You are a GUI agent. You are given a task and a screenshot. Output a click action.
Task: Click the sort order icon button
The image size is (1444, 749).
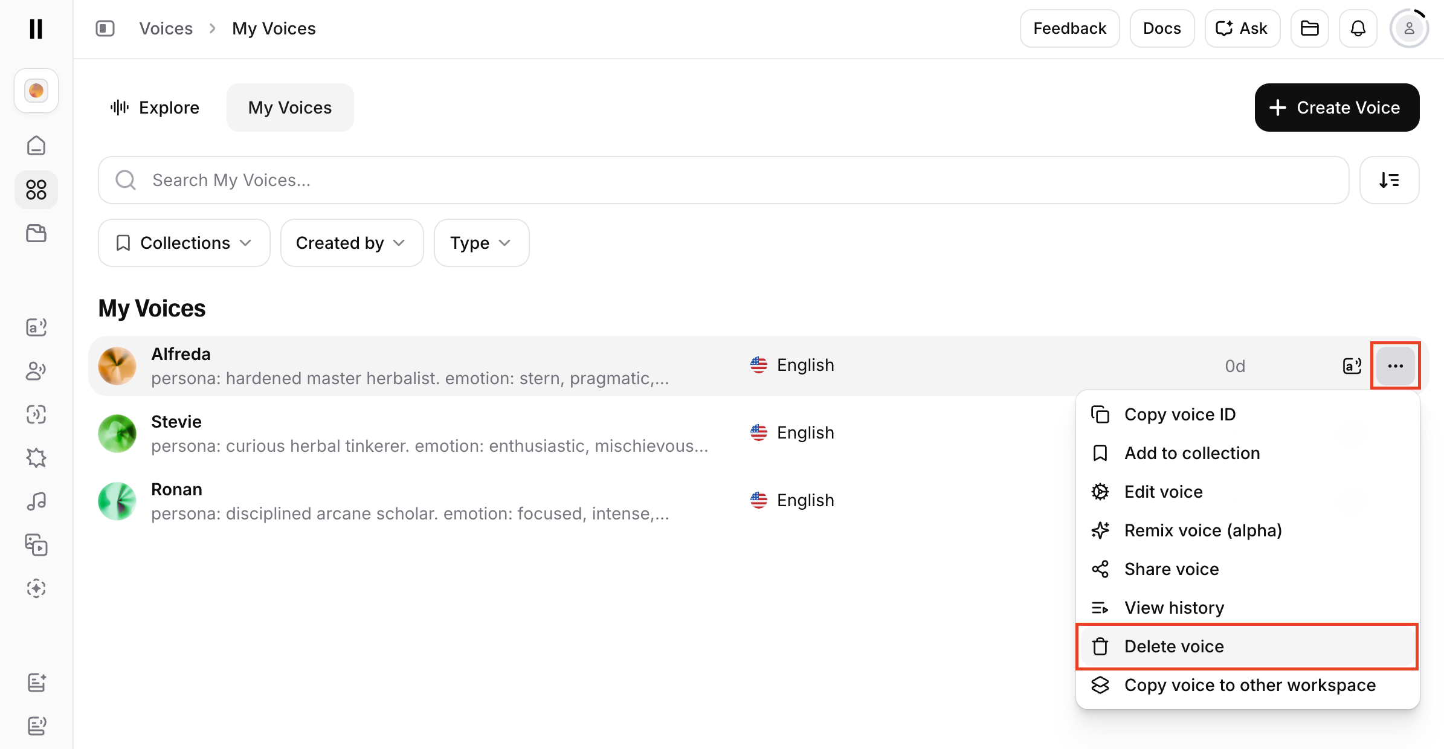coord(1389,180)
